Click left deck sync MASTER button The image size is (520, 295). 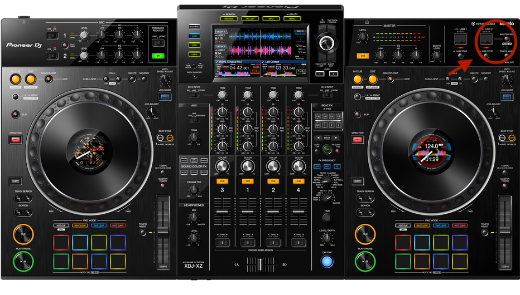tap(170, 137)
